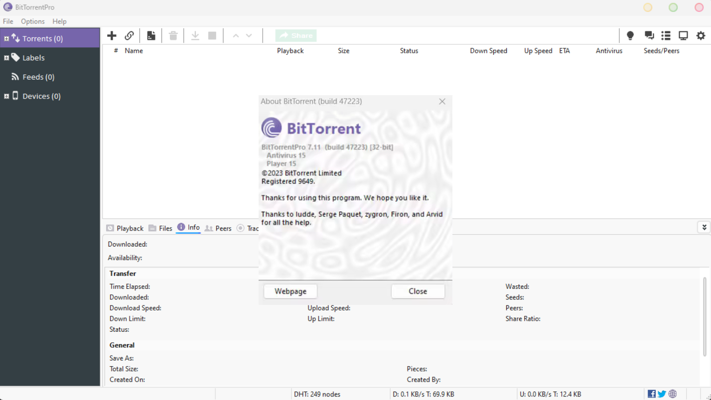Sort by the Up Speed column
711x400 pixels.
point(538,51)
